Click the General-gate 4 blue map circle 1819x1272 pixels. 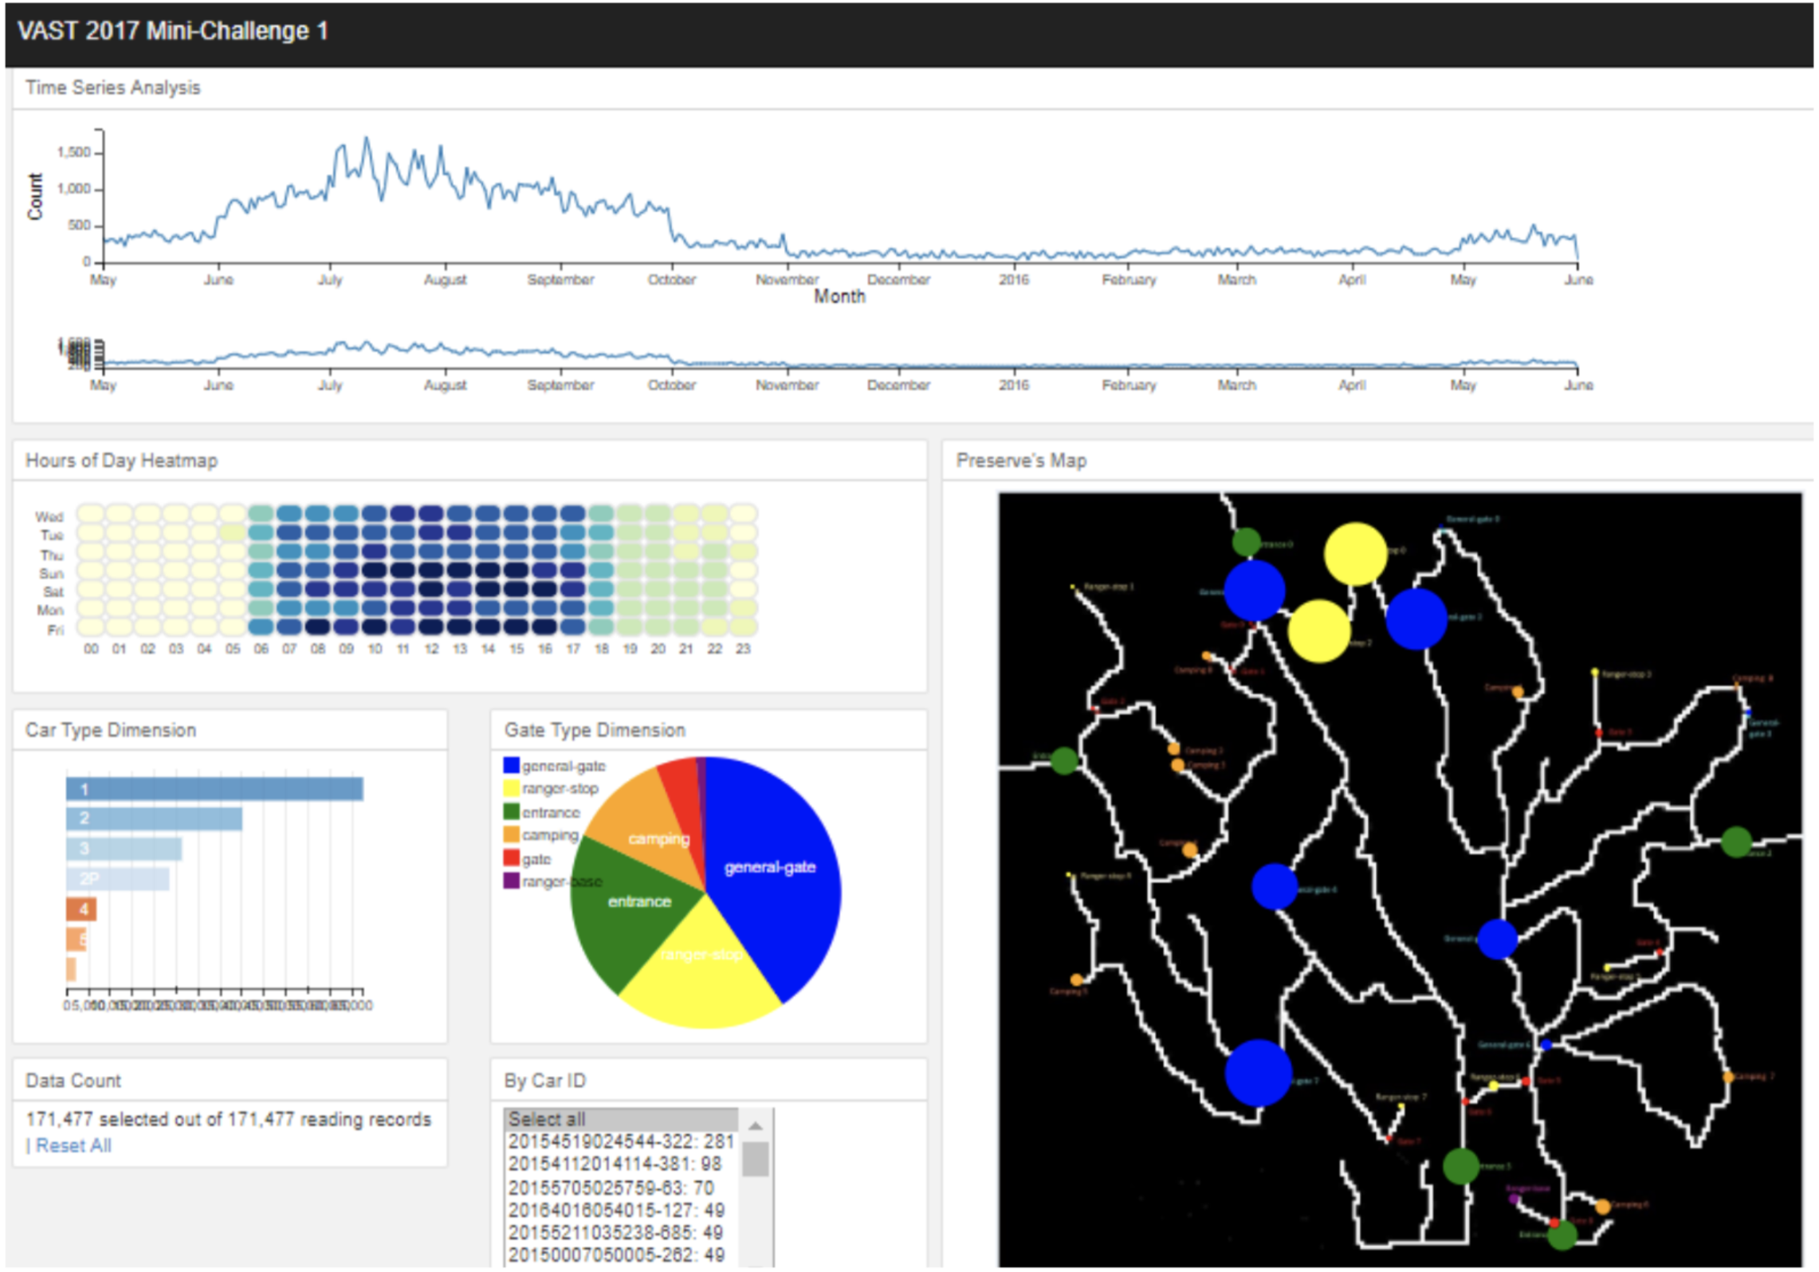[x=1275, y=887]
